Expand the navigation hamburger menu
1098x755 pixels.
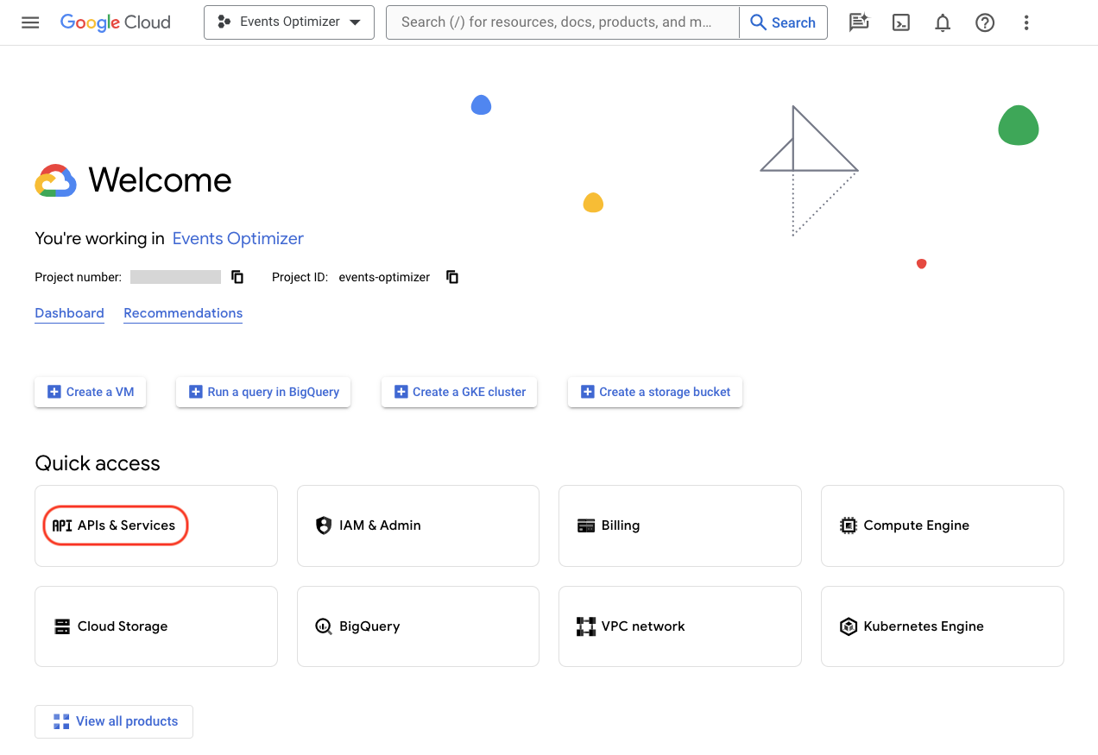click(30, 22)
